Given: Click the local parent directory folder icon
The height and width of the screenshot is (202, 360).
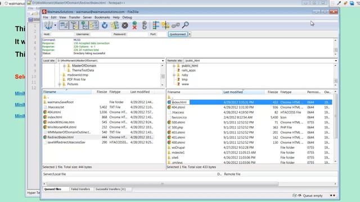Looking at the screenshot, I should tap(45, 97).
